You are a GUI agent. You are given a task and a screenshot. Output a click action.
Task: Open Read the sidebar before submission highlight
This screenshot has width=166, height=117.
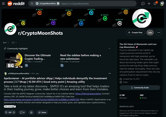[81, 57]
